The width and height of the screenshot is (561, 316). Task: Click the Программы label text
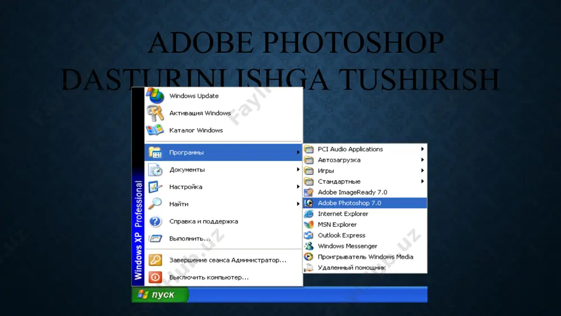click(186, 153)
